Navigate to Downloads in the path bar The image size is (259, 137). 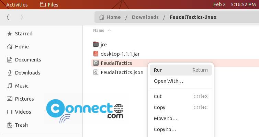[x=145, y=17]
